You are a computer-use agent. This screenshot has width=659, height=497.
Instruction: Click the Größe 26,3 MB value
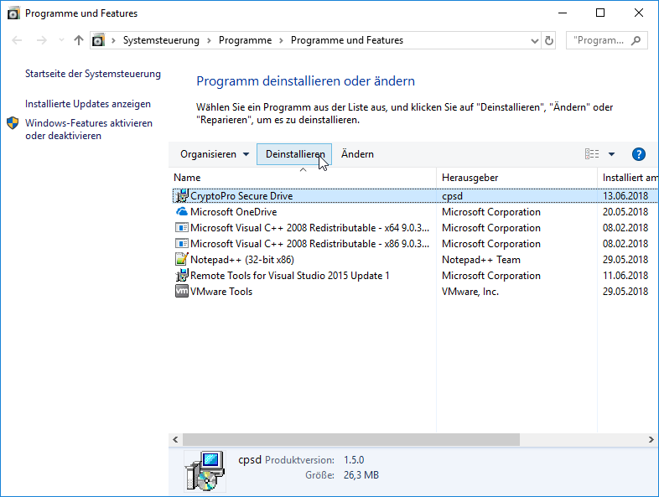click(x=361, y=475)
